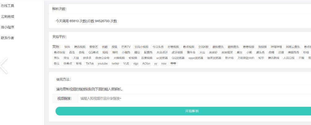Select the 小影 platform tag
The width and height of the screenshot is (311, 125).
(249, 52)
